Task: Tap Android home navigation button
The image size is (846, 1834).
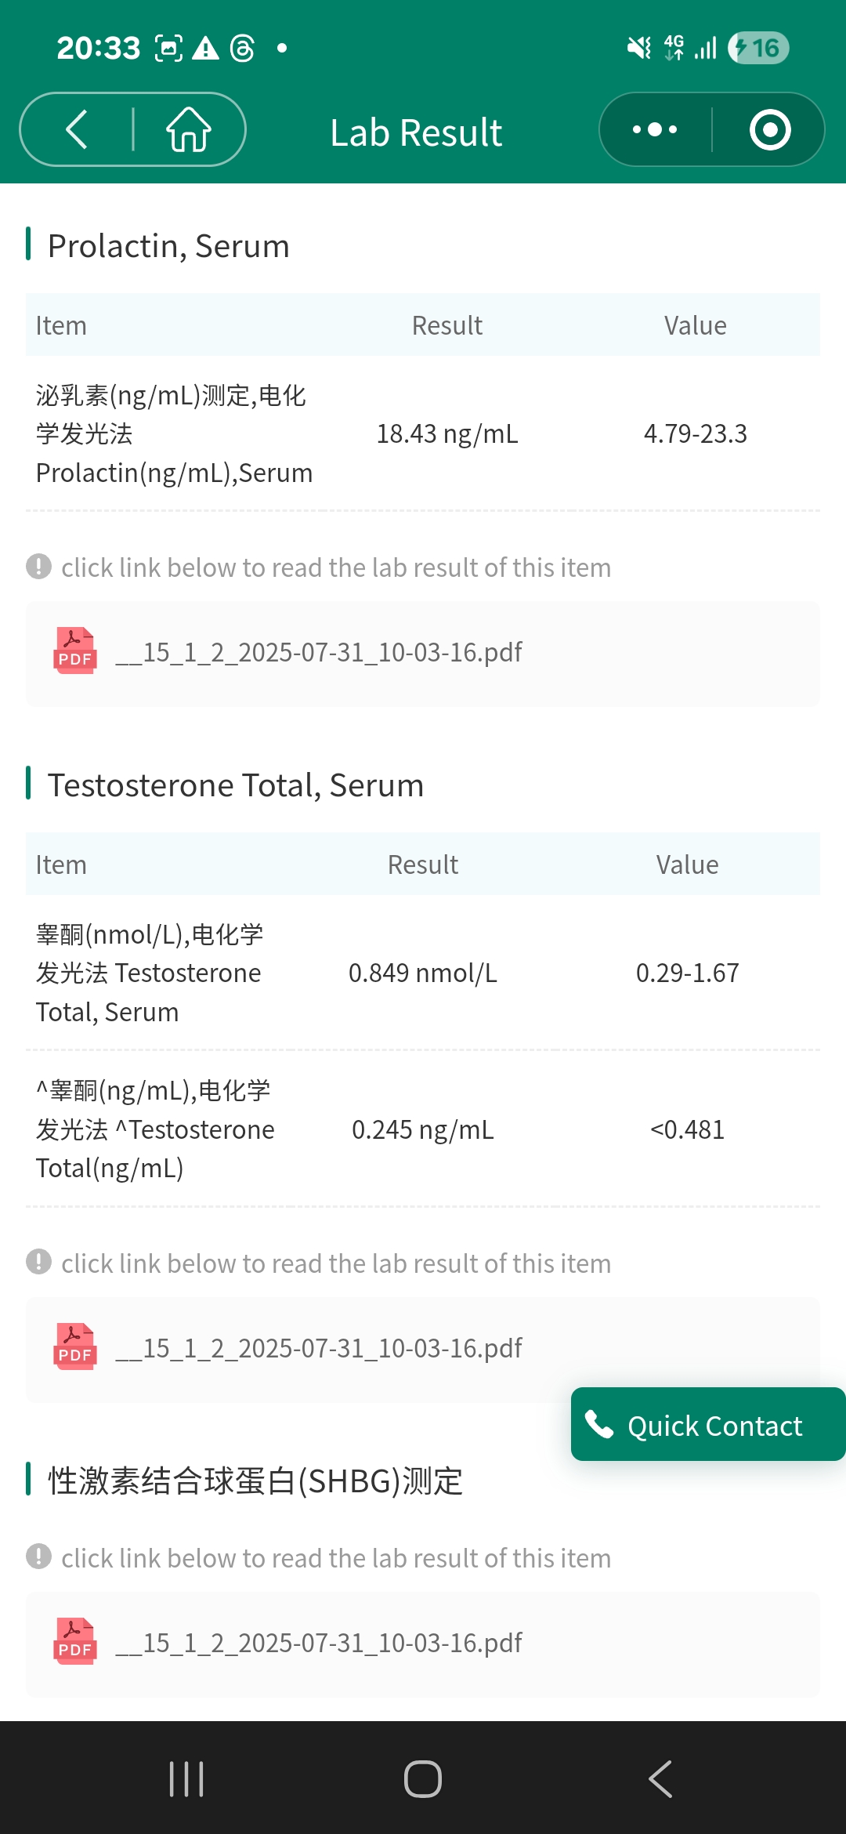Action: (x=423, y=1778)
